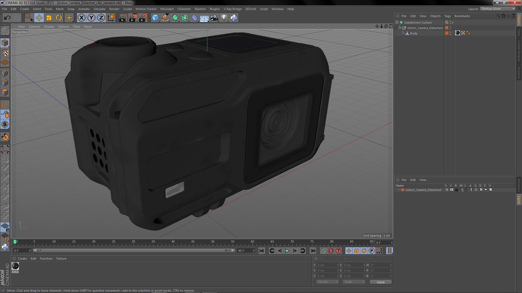This screenshot has width=522, height=293.
Task: Add a Subdivision Surface generator icon
Action: tap(175, 18)
